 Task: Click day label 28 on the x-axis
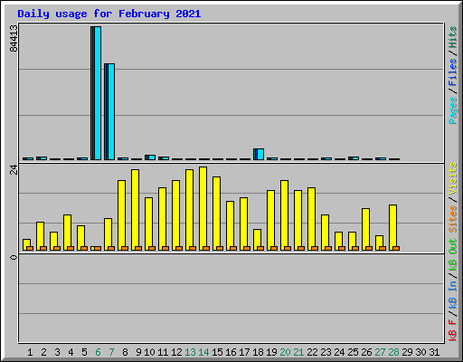click(393, 352)
